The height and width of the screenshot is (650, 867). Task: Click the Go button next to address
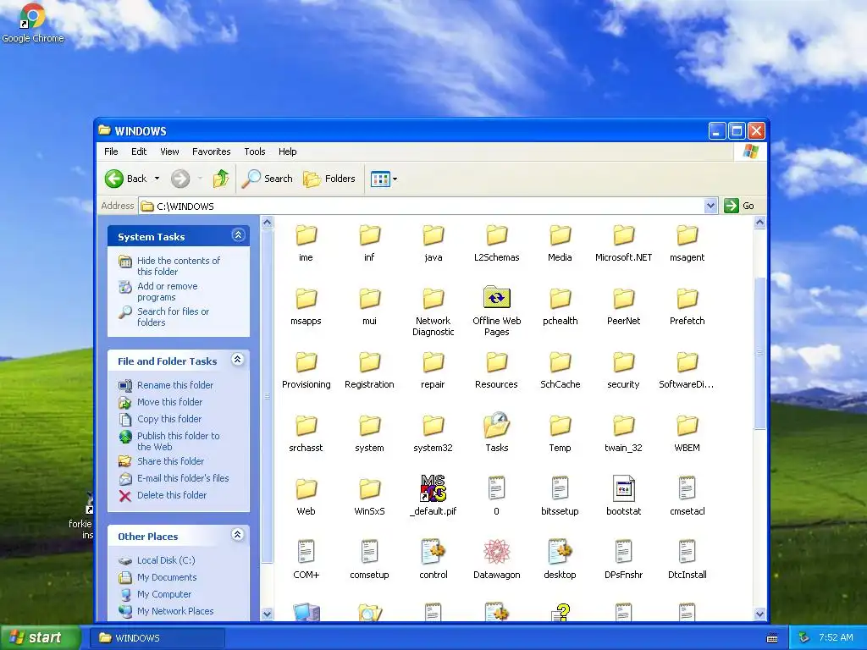pyautogui.click(x=739, y=207)
